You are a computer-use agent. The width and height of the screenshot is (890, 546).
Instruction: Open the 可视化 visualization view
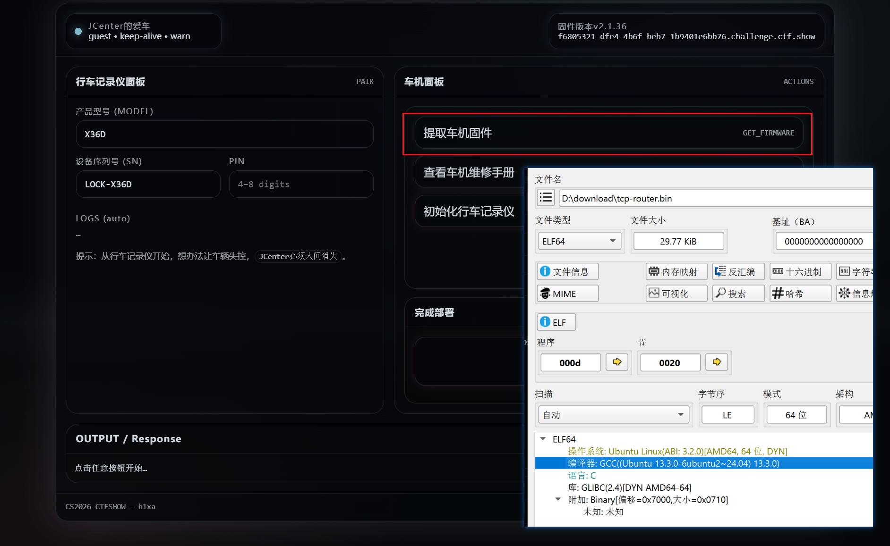(676, 293)
